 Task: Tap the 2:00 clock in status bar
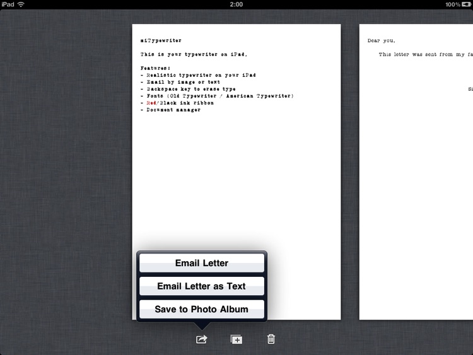pyautogui.click(x=237, y=4)
